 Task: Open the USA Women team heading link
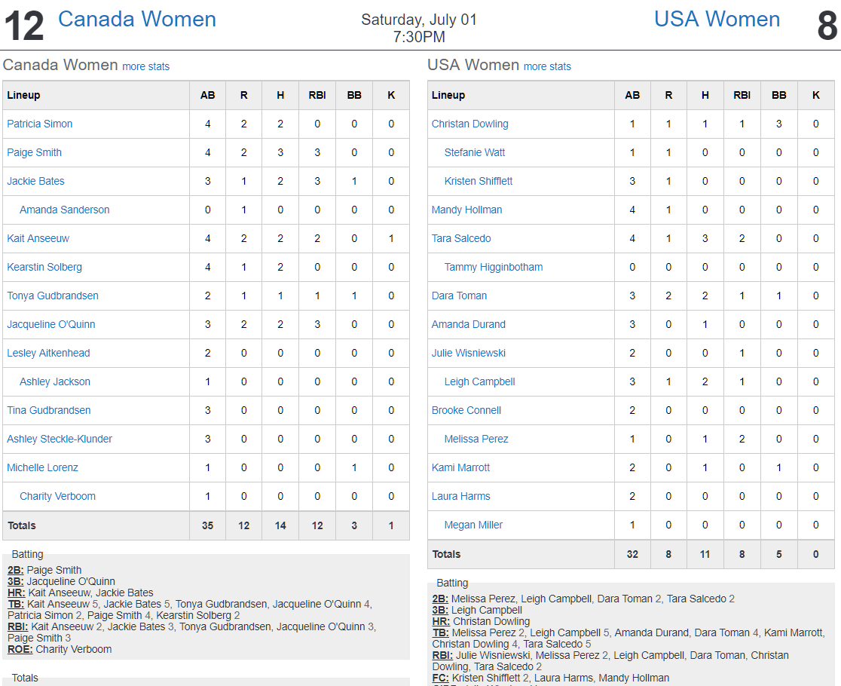pyautogui.click(x=717, y=20)
